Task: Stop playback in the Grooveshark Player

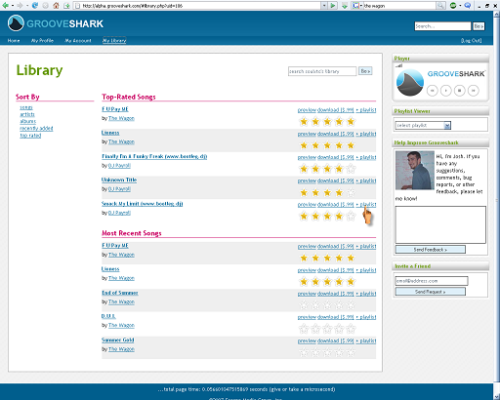Action: coord(459,91)
